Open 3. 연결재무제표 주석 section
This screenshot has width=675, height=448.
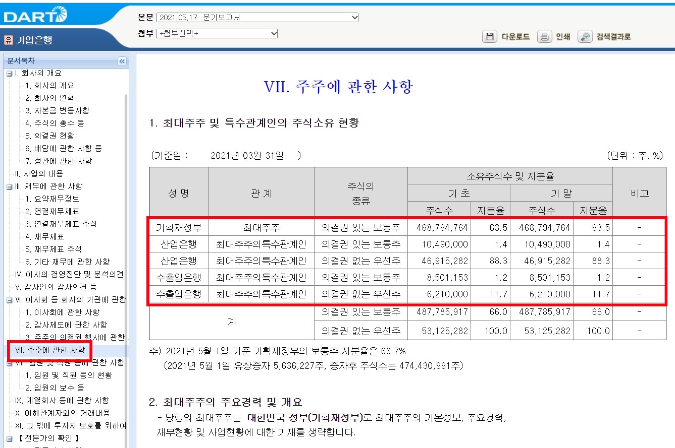click(61, 224)
